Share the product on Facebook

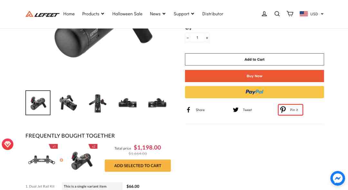[x=196, y=110]
